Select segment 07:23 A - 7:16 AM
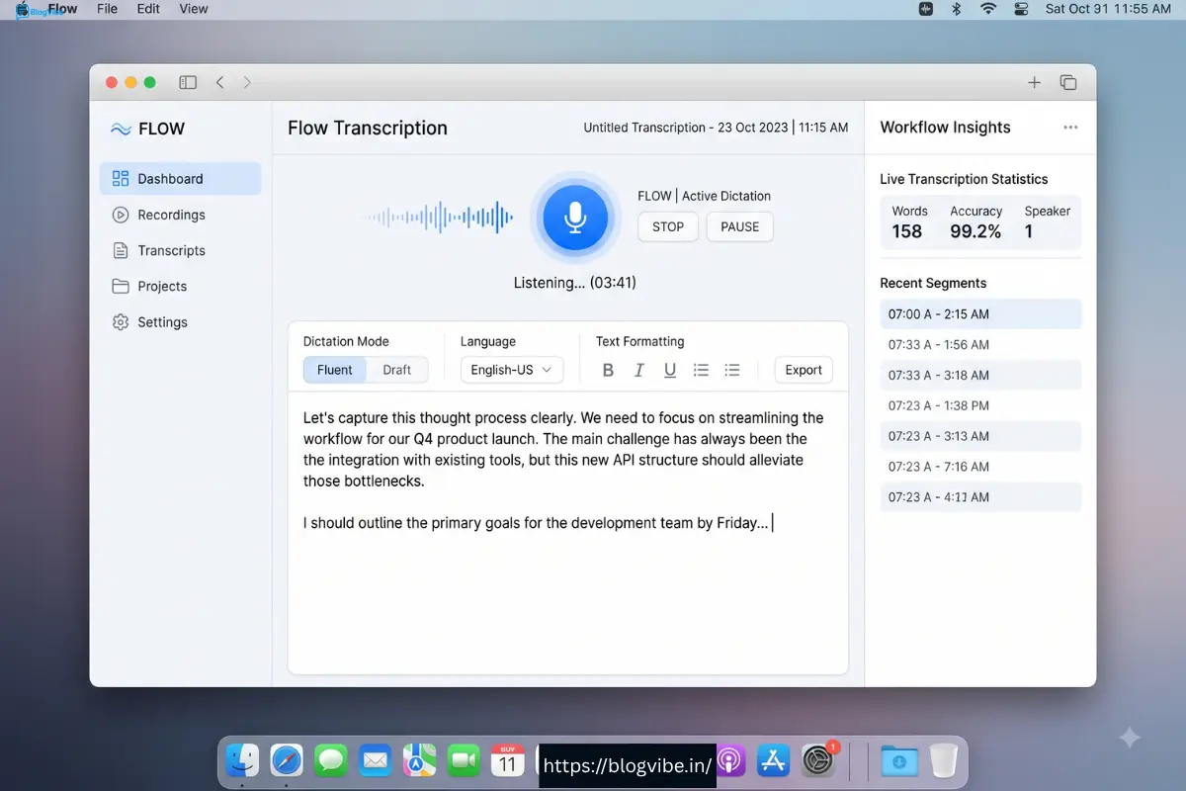This screenshot has width=1186, height=791. (x=980, y=467)
